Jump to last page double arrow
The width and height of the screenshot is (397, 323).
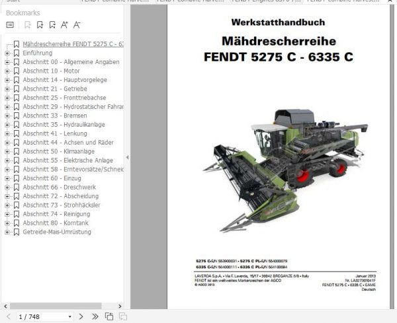(95, 316)
